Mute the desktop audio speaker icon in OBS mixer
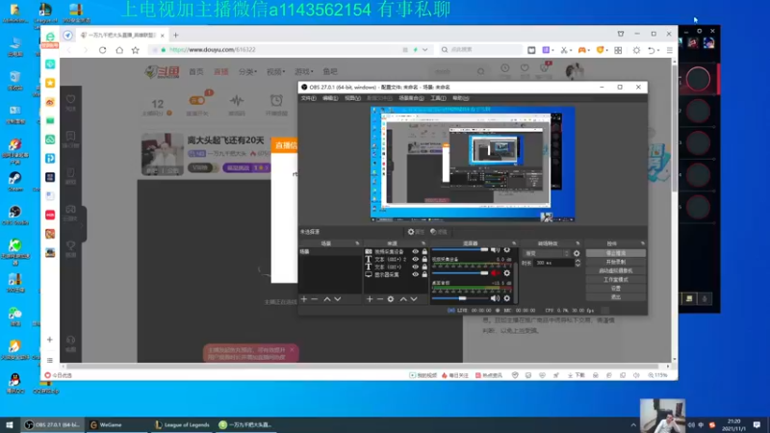Image resolution: width=770 pixels, height=433 pixels. [495, 298]
